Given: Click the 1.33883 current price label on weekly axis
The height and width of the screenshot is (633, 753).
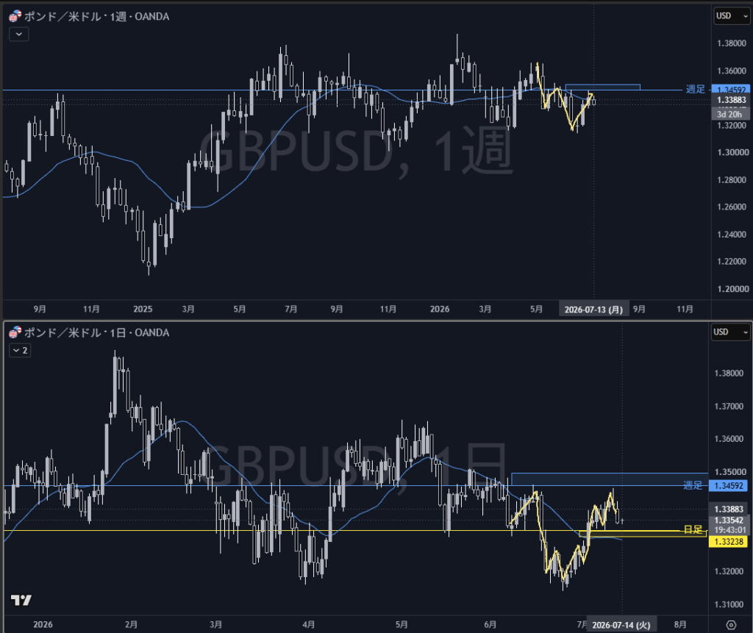Looking at the screenshot, I should (730, 100).
